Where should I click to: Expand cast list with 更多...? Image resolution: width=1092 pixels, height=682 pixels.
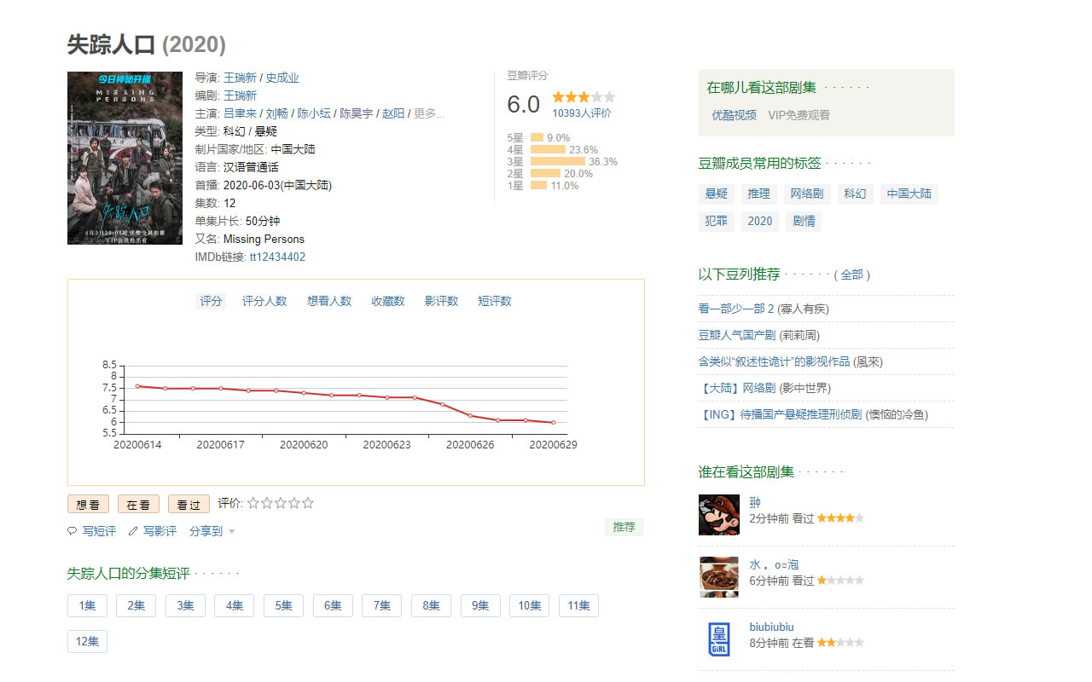coord(429,113)
